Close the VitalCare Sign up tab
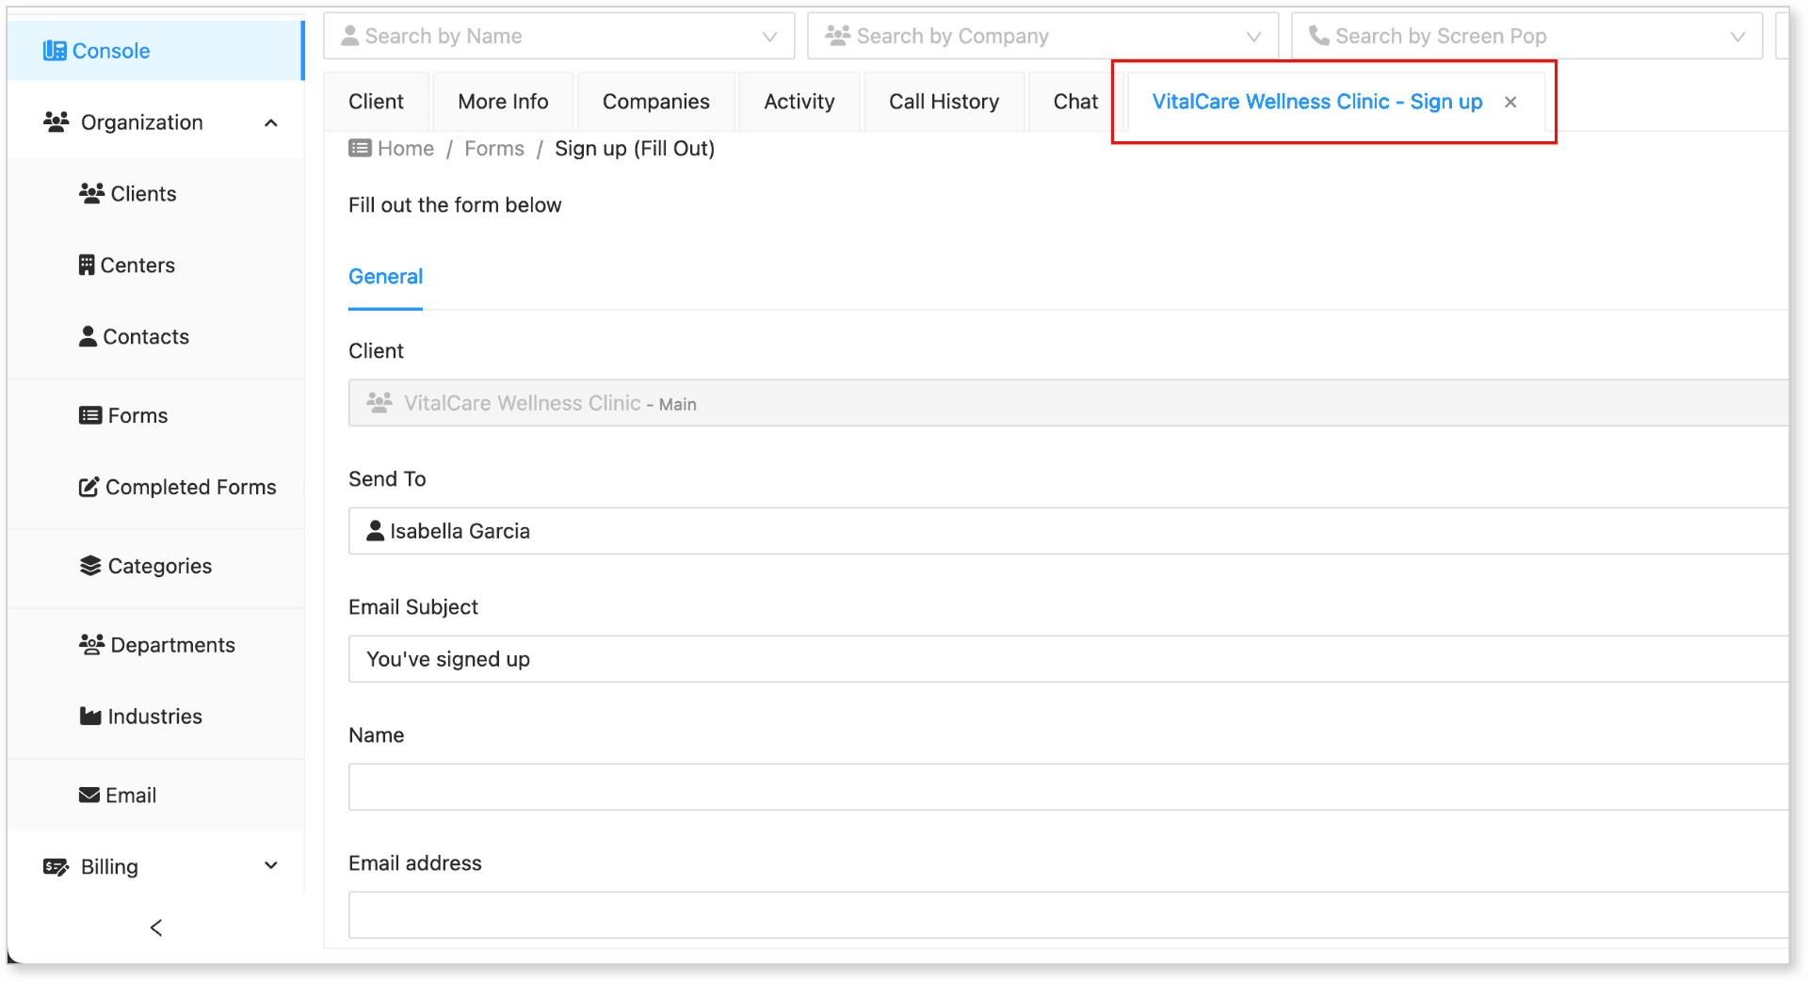The height and width of the screenshot is (982, 1808). tap(1510, 103)
